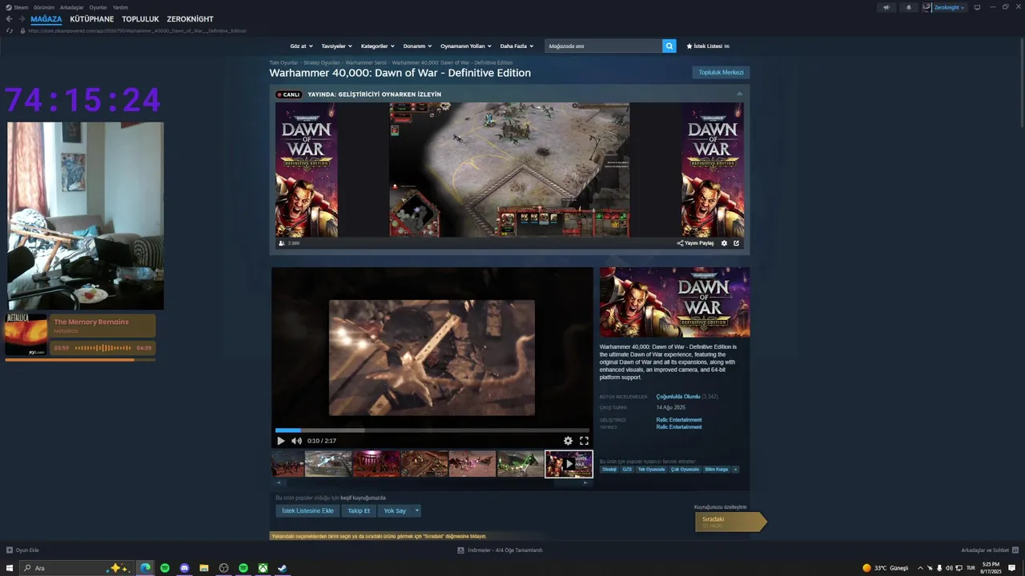Click the store page URL address bar
This screenshot has width=1025, height=576.
137,30
